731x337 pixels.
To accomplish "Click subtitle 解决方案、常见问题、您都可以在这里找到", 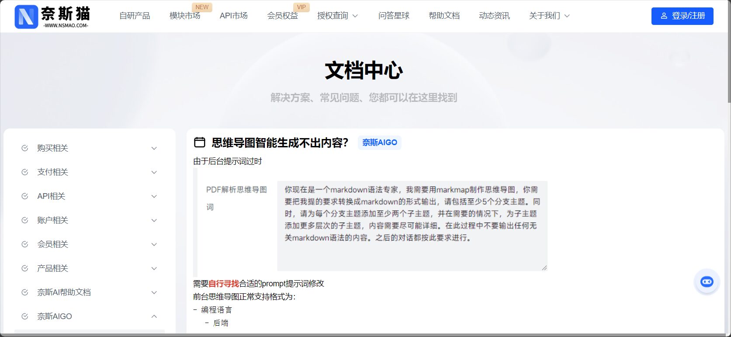I will pos(364,97).
